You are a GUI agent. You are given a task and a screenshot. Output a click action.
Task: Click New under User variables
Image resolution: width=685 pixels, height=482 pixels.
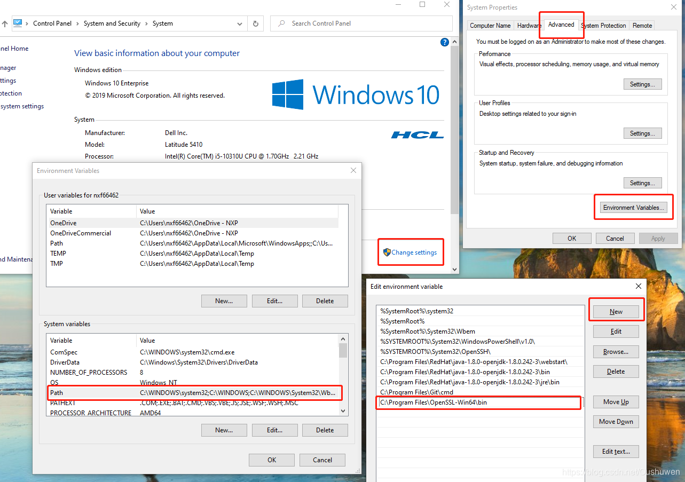click(224, 301)
